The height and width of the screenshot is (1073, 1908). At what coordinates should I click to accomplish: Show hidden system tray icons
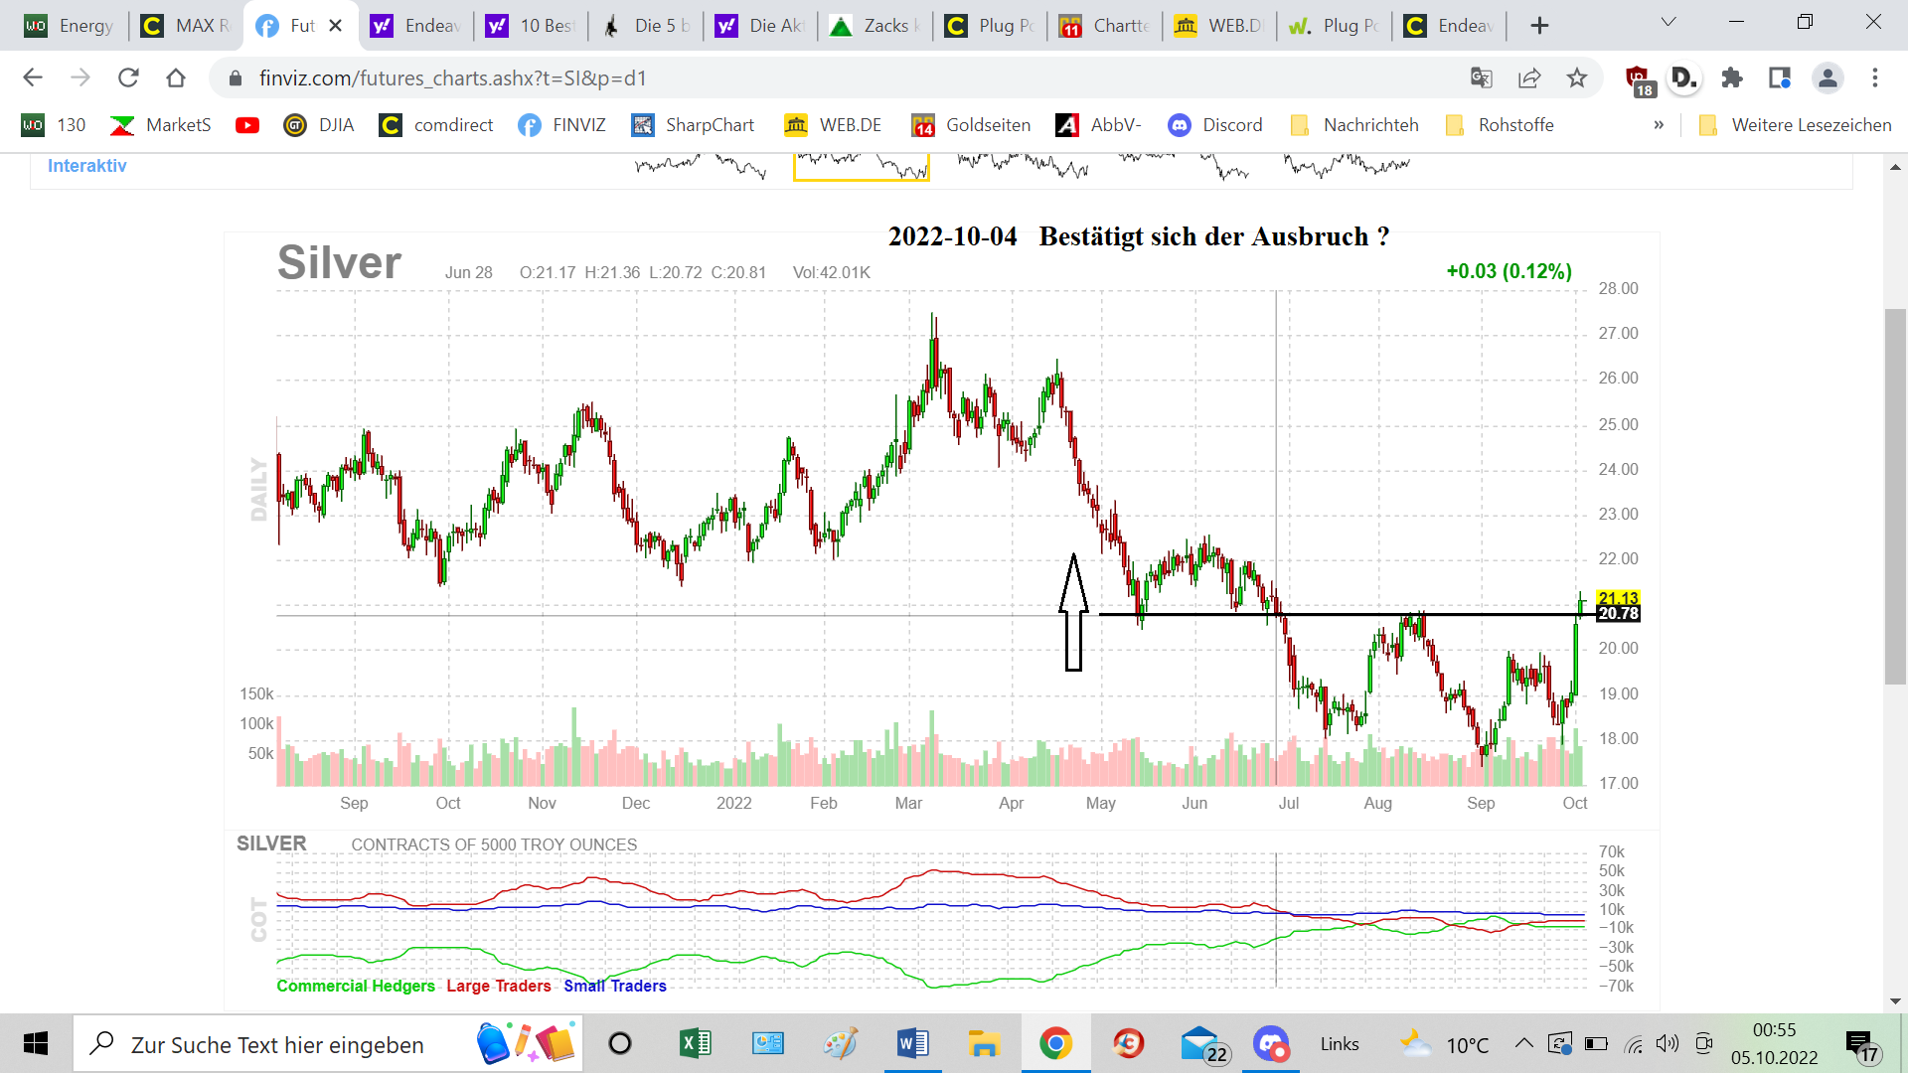1523,1043
